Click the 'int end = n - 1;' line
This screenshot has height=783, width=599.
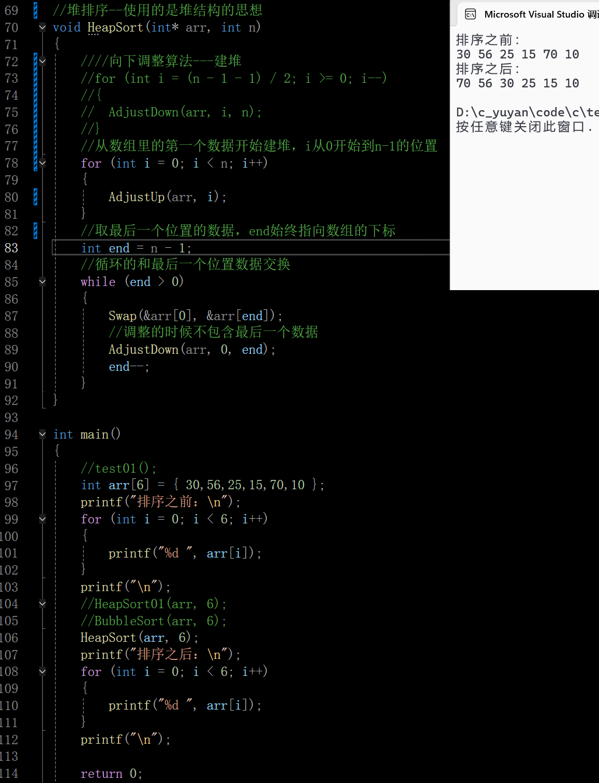[136, 248]
